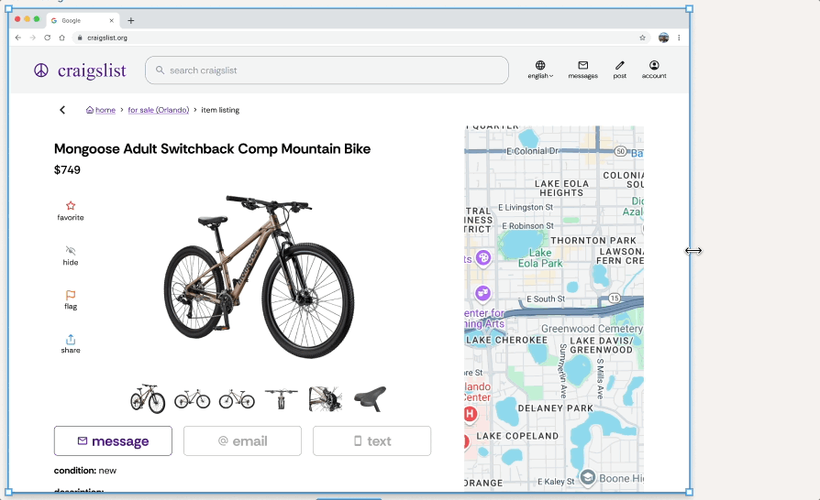
Task: Click the craigslist.org address bar
Action: [x=360, y=38]
